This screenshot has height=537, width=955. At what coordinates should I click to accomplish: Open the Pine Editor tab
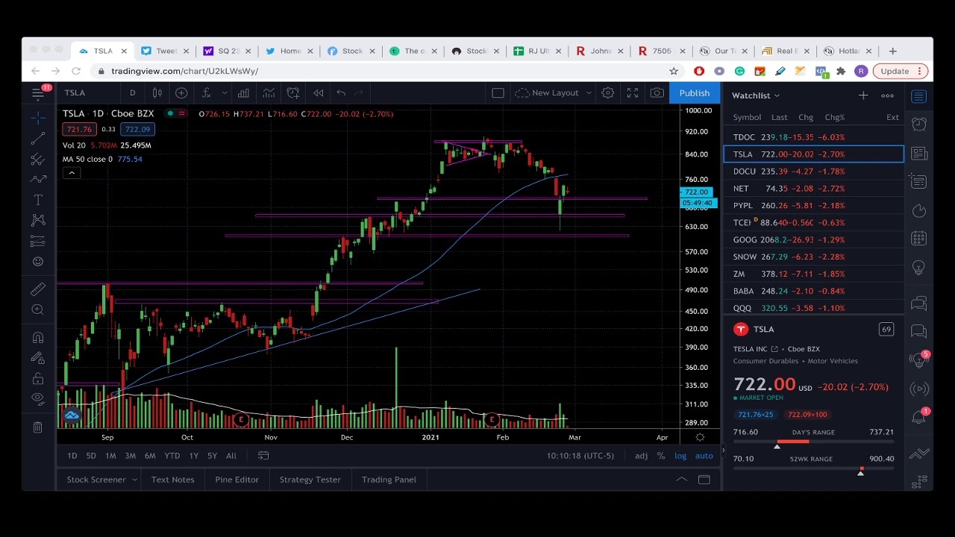click(237, 480)
